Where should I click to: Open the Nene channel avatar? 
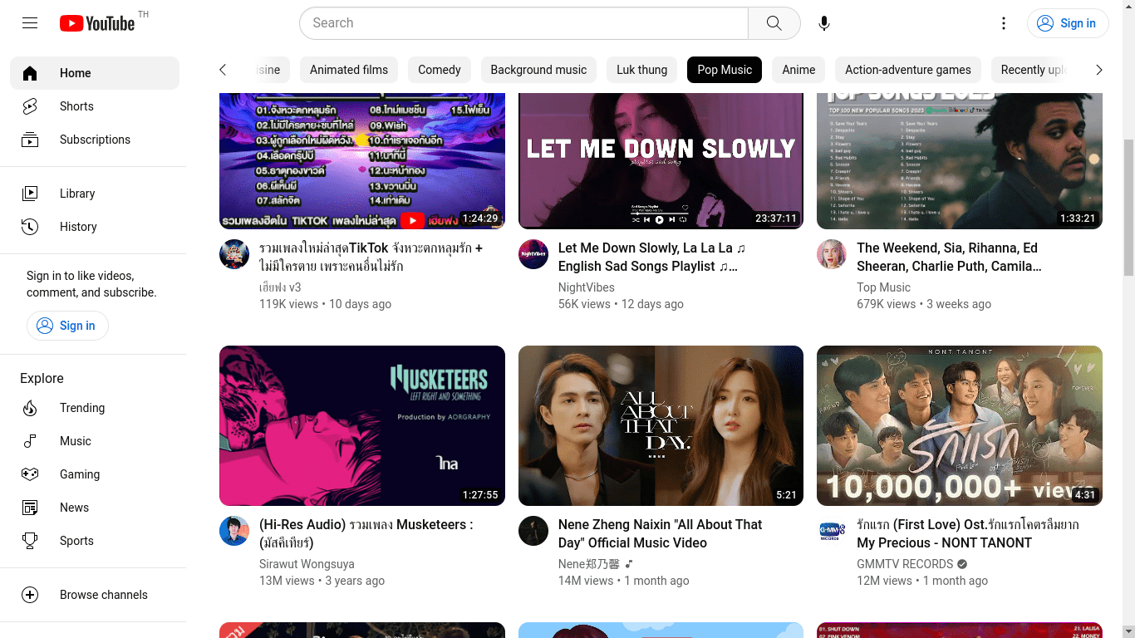[x=533, y=531]
